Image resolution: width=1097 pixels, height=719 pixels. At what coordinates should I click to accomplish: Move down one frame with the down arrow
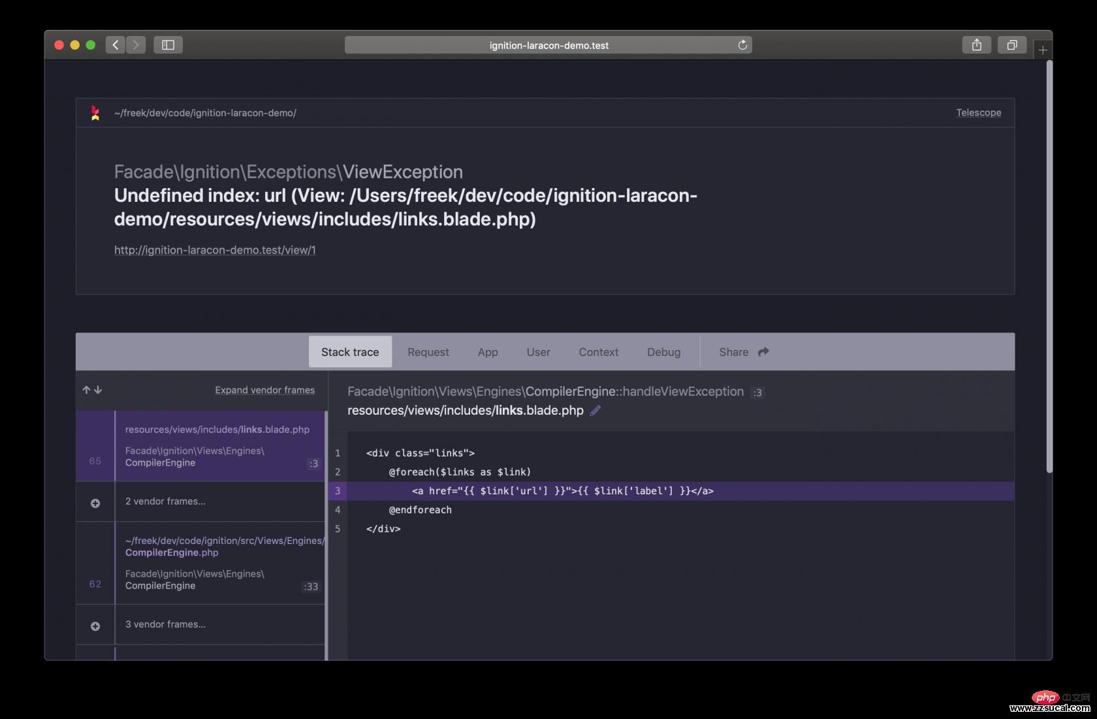click(98, 390)
